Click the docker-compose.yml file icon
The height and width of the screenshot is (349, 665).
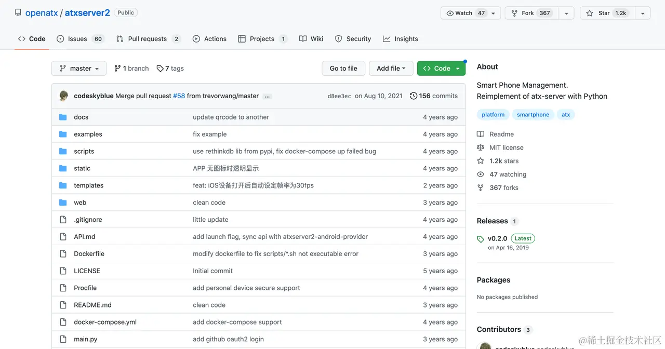(63, 322)
